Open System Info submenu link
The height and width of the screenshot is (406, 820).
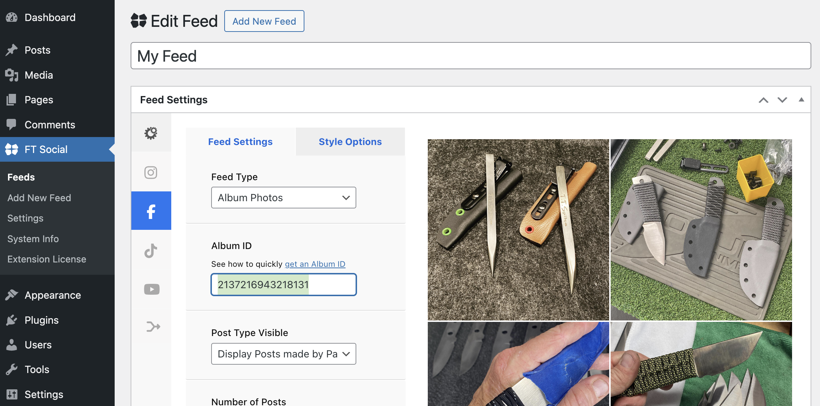[x=33, y=239]
